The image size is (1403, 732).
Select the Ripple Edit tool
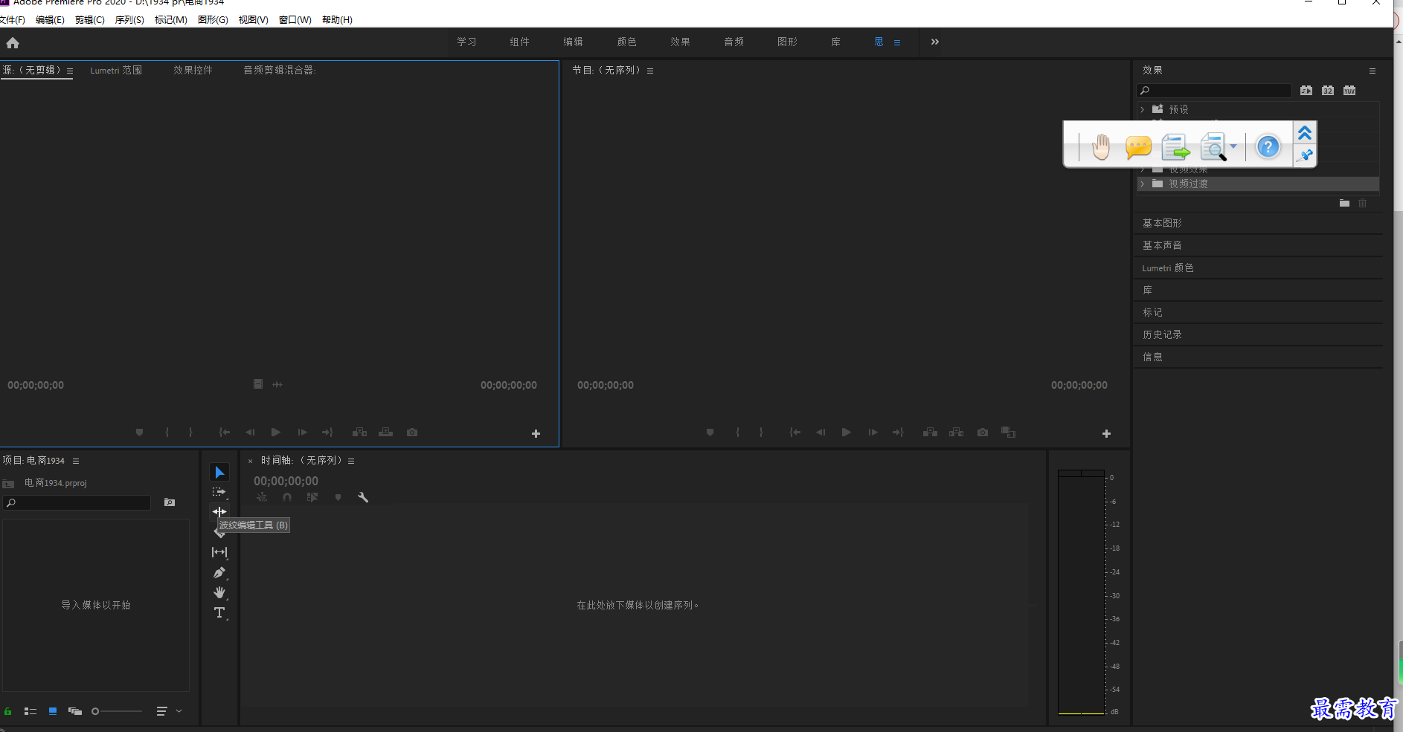pos(219,511)
